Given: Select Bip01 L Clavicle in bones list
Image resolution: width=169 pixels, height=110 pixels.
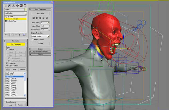Looking at the screenshot, I should point(14,78).
